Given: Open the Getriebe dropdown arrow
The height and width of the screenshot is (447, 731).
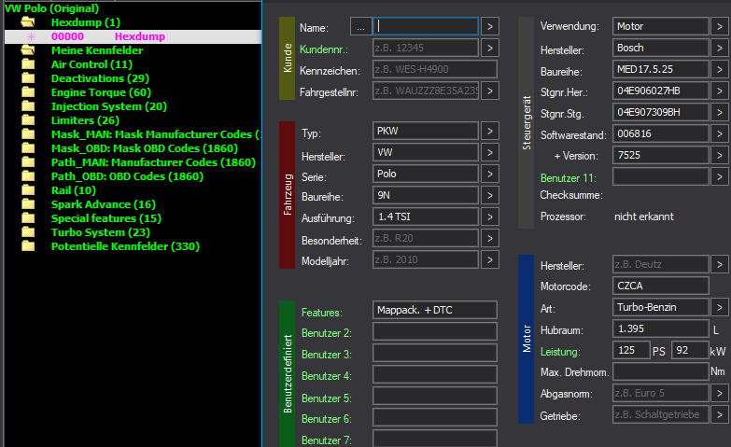Looking at the screenshot, I should [720, 414].
